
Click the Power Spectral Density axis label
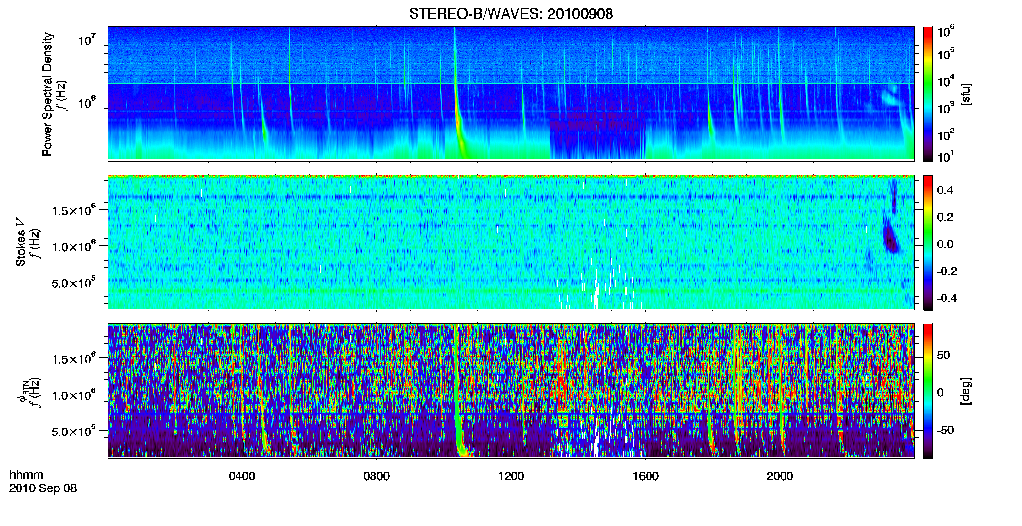click(47, 94)
